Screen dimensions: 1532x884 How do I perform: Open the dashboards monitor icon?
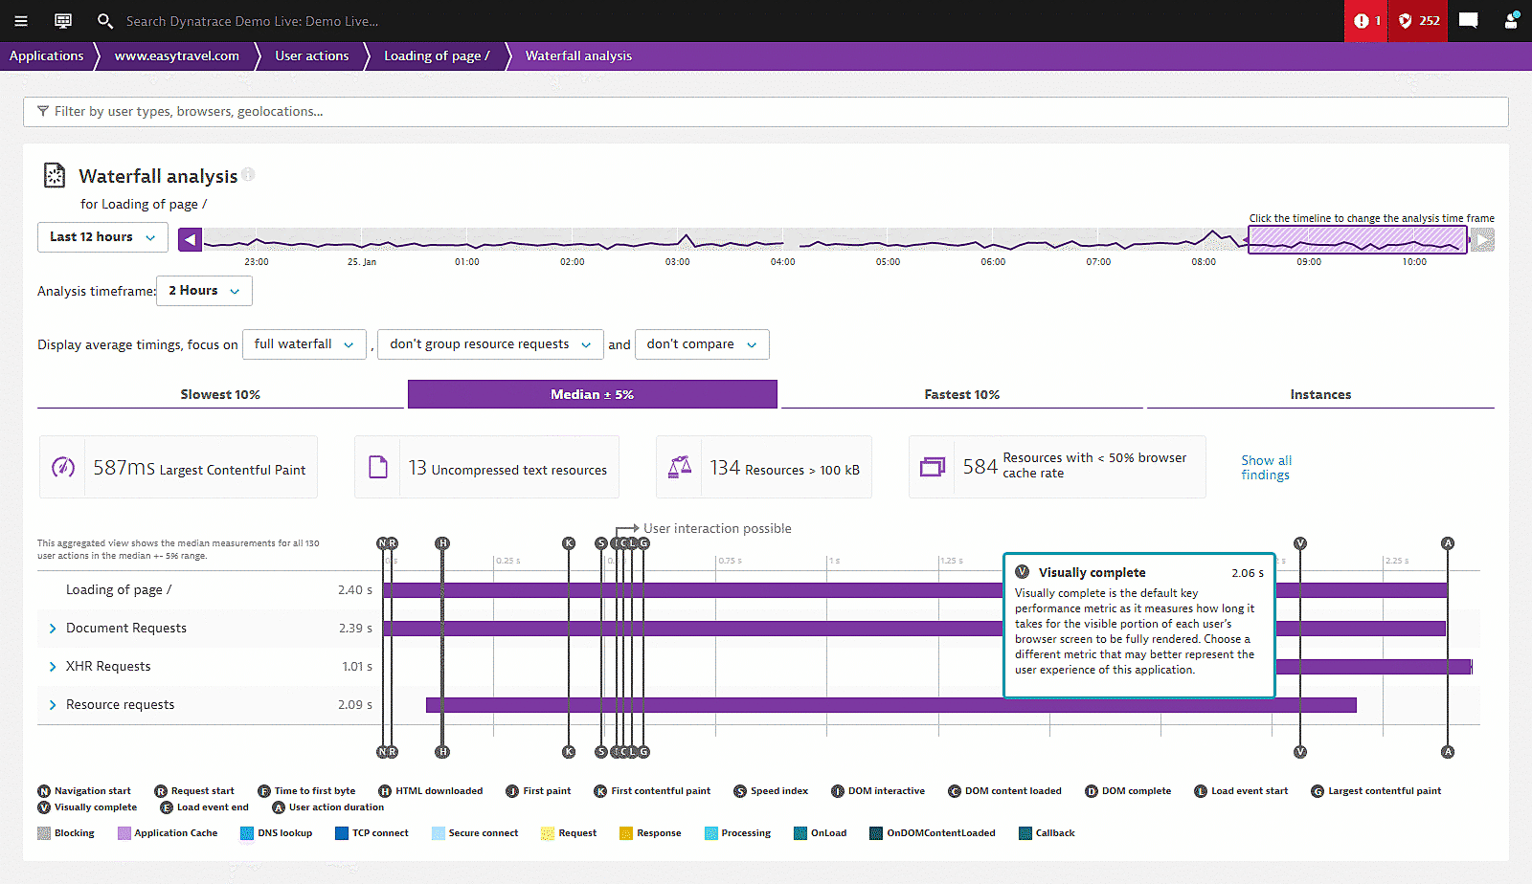point(63,21)
